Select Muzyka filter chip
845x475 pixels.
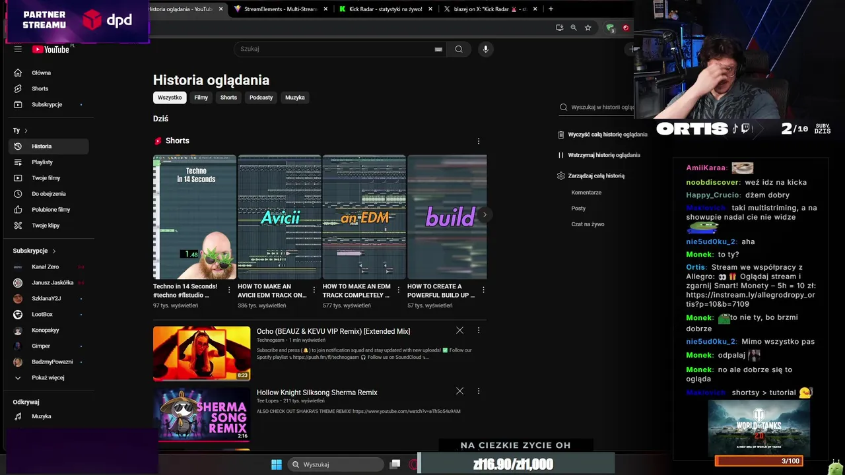[x=295, y=97]
